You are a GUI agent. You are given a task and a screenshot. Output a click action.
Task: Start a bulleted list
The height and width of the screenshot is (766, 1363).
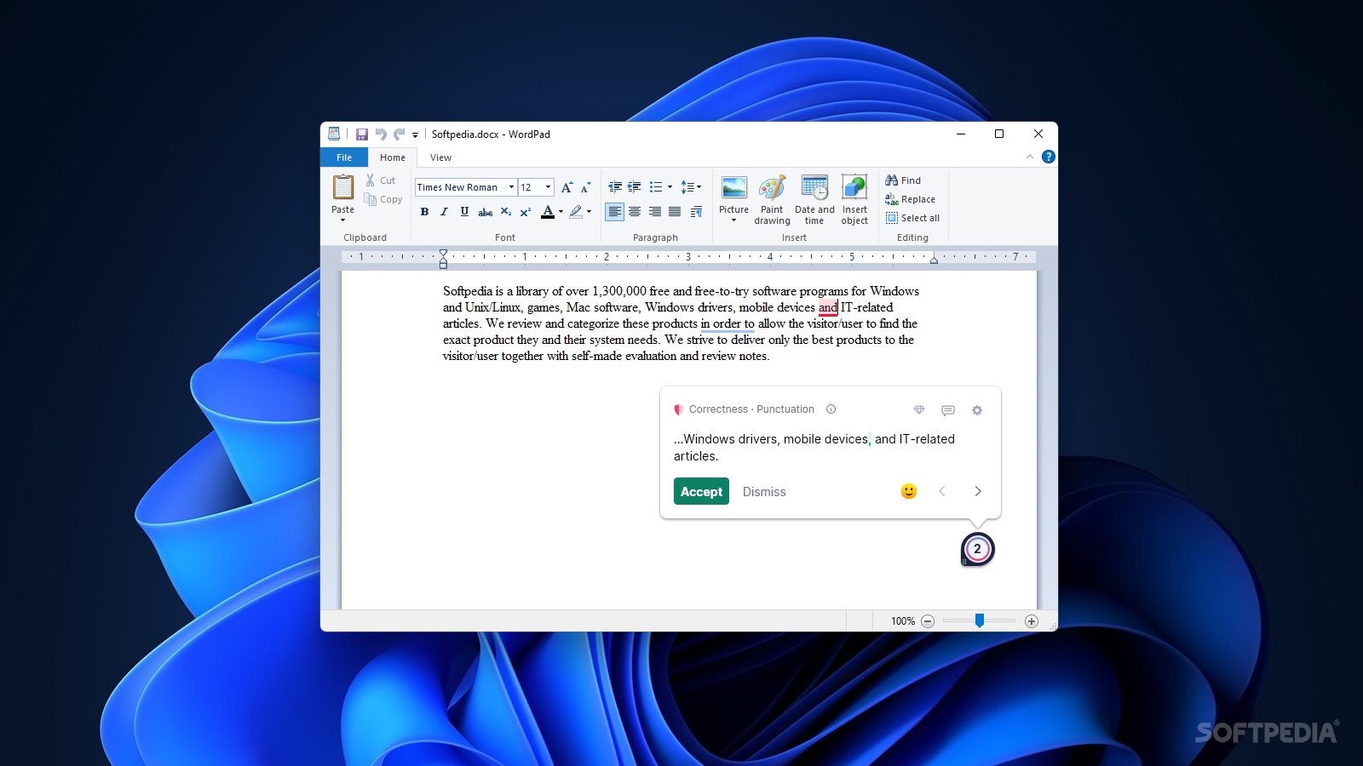click(x=655, y=187)
